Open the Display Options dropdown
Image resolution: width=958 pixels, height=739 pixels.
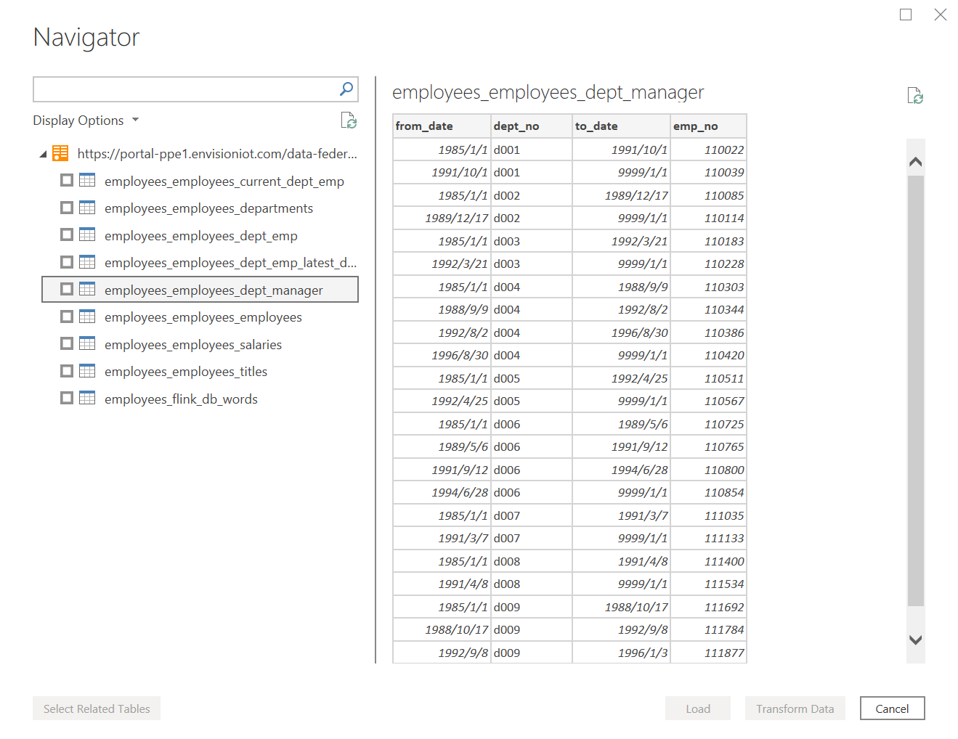(x=86, y=121)
